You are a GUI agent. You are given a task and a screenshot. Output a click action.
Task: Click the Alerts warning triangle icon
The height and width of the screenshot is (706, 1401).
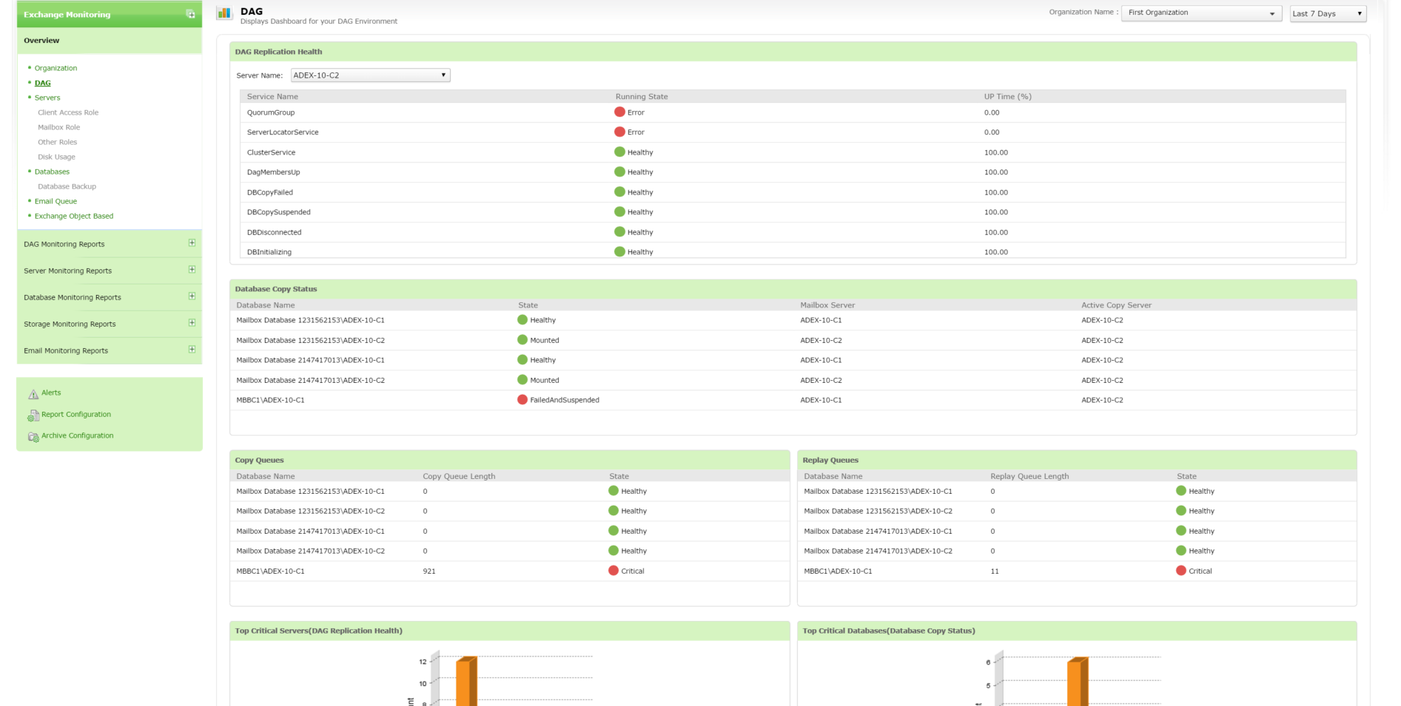coord(33,394)
